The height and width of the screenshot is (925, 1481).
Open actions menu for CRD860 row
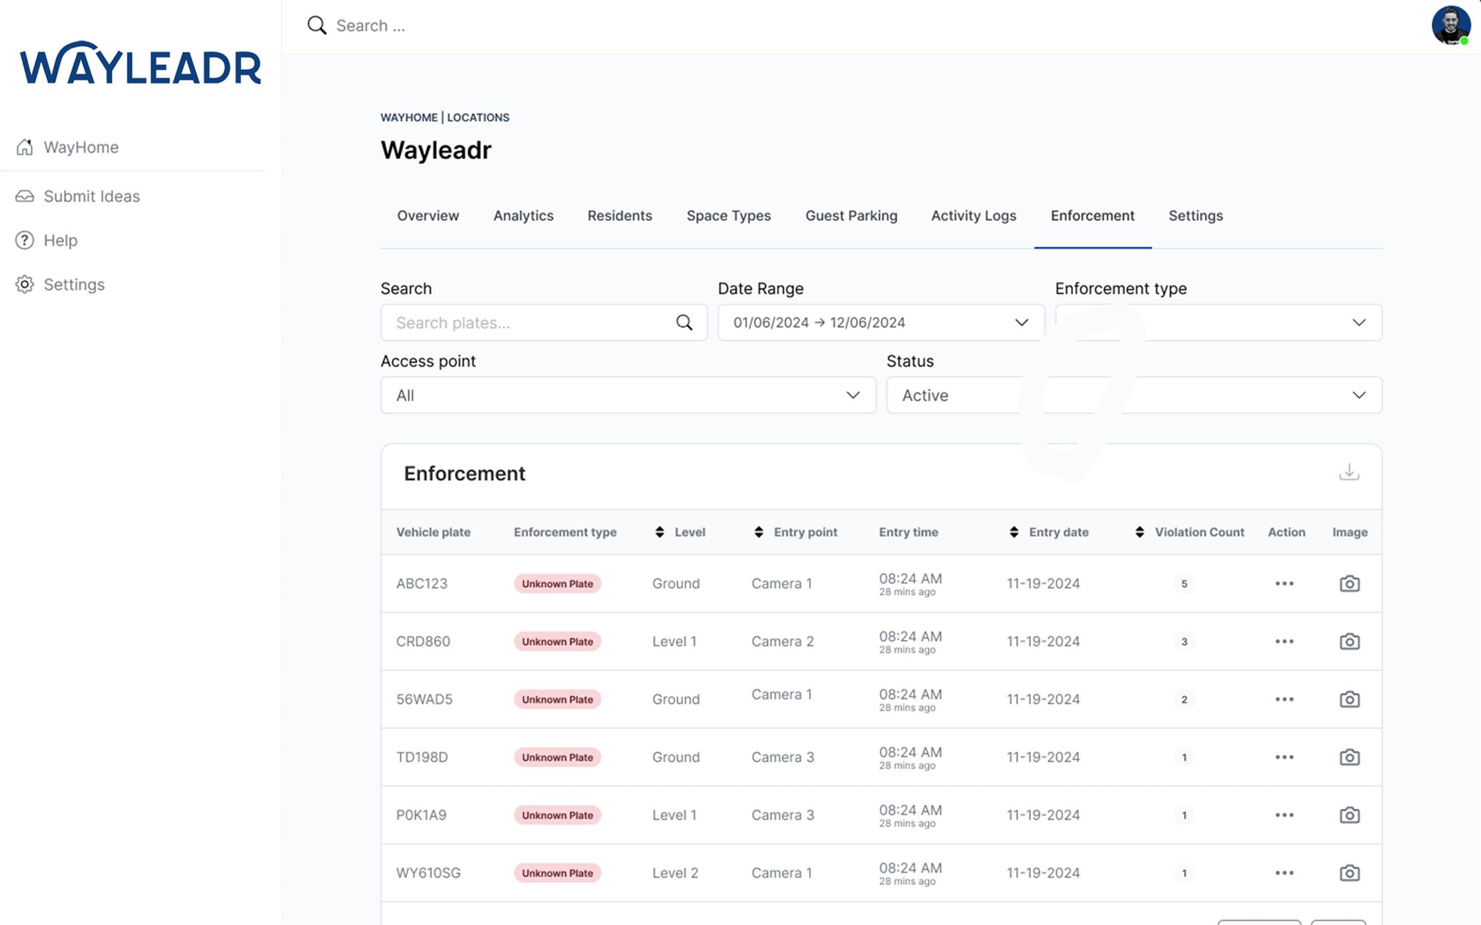(x=1284, y=641)
